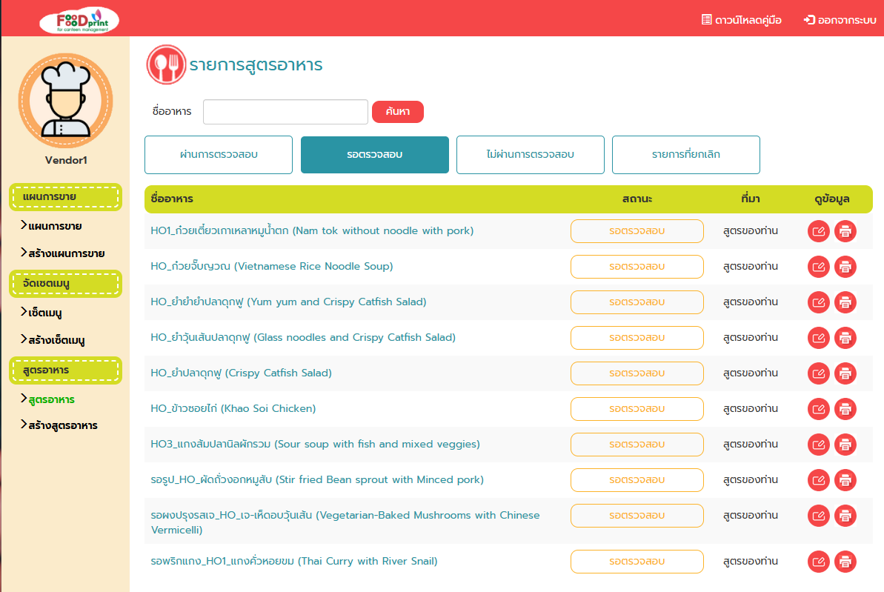Open the Thai Curry with River Snail link
This screenshot has height=592, width=884.
[294, 561]
